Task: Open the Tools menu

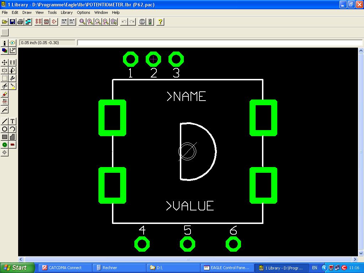Action: coord(52,12)
